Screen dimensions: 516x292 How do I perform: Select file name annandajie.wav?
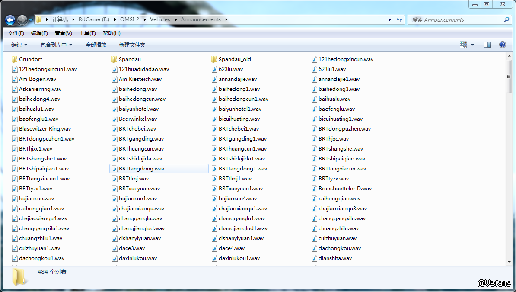238,79
